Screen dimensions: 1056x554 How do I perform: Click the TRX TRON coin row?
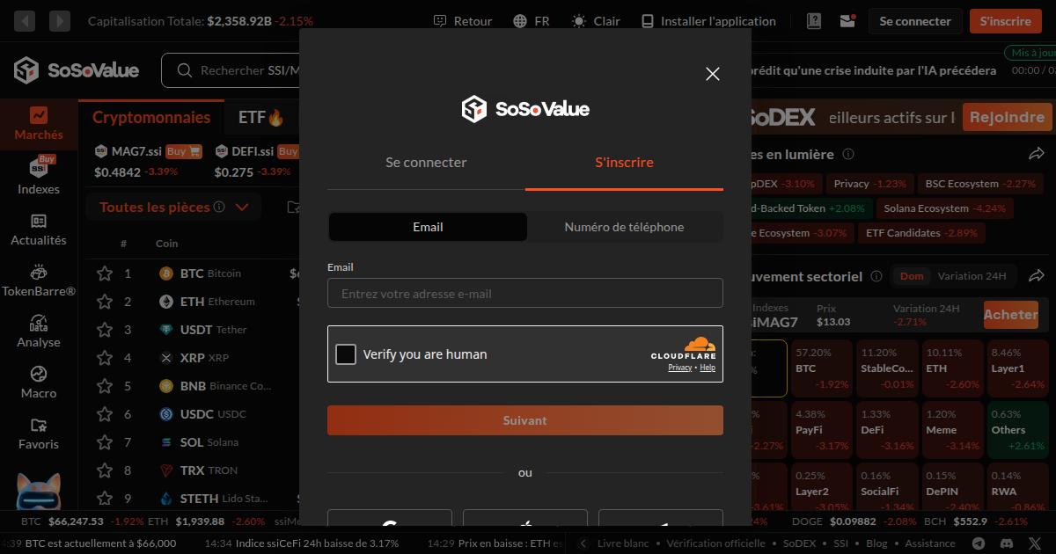[x=193, y=470]
